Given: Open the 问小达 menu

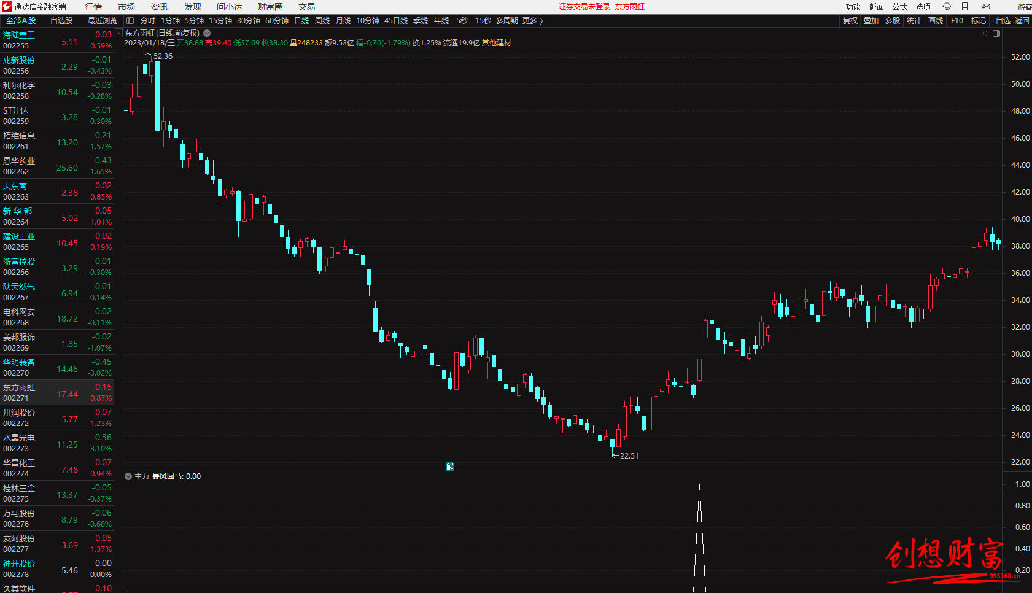Looking at the screenshot, I should 230,7.
